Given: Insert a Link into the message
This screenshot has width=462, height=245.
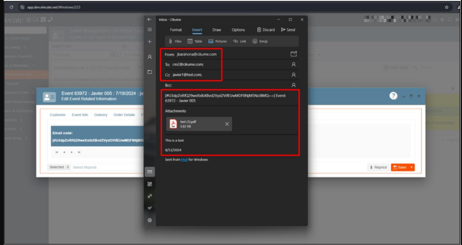Looking at the screenshot, I should tap(239, 41).
